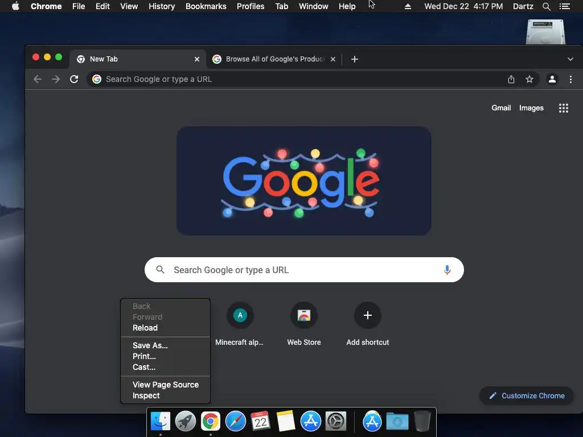The height and width of the screenshot is (437, 583).
Task: Open the Bookmarks menu
Action: click(206, 6)
